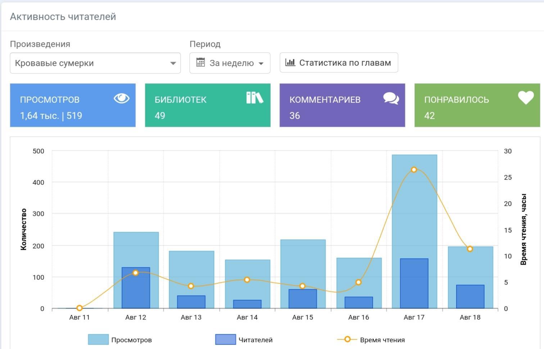Viewport: 544px width, 349px height.
Task: Open Статистика по главам
Action: tap(339, 63)
